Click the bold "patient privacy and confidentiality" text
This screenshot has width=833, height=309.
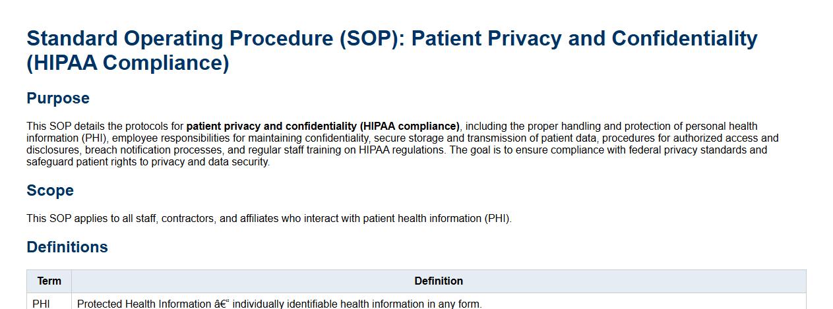(x=272, y=126)
